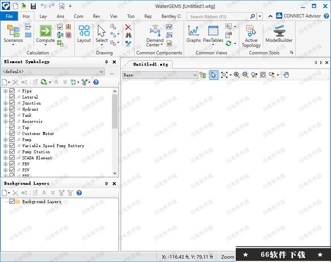Toggle the Hydrant checkbox

coord(12,109)
